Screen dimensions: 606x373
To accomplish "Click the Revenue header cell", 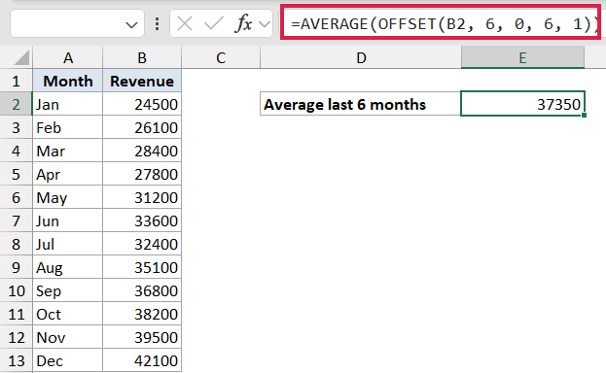I will (x=142, y=81).
